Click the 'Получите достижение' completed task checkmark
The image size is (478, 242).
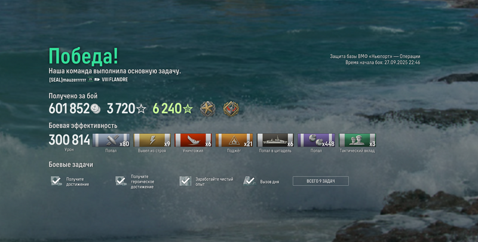tap(56, 181)
